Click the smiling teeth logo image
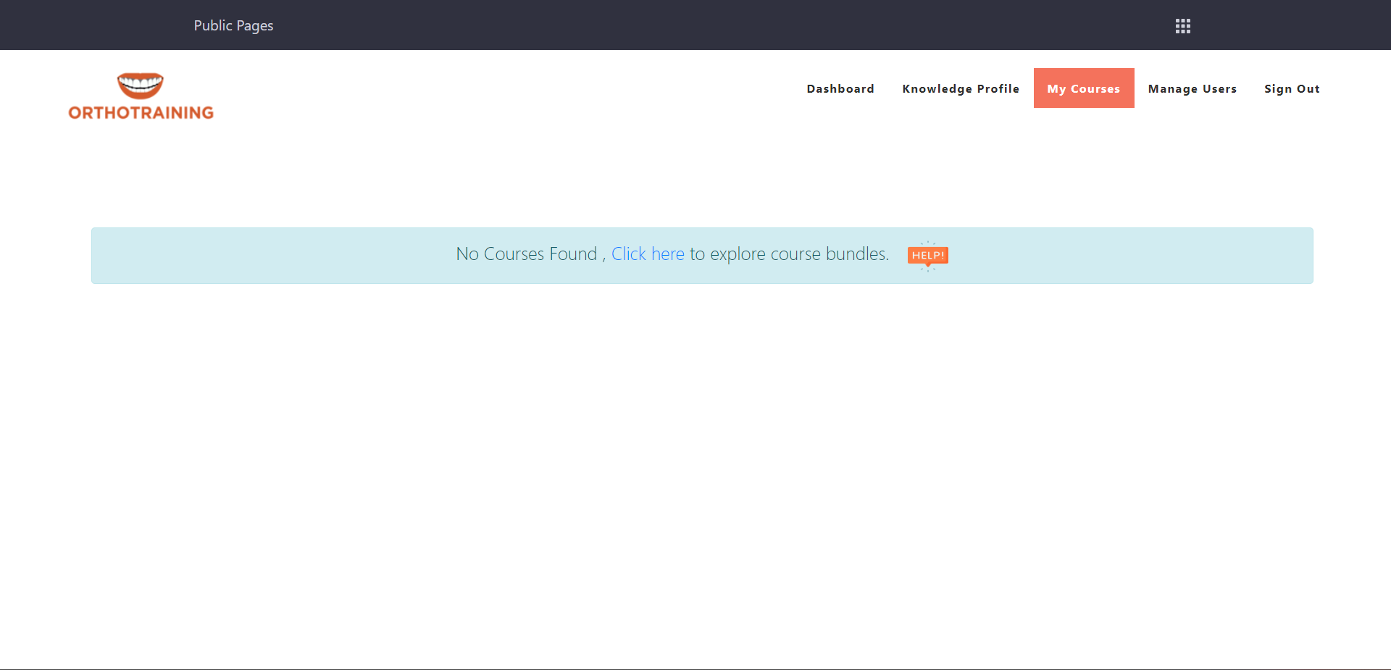This screenshot has width=1391, height=670. (x=141, y=85)
